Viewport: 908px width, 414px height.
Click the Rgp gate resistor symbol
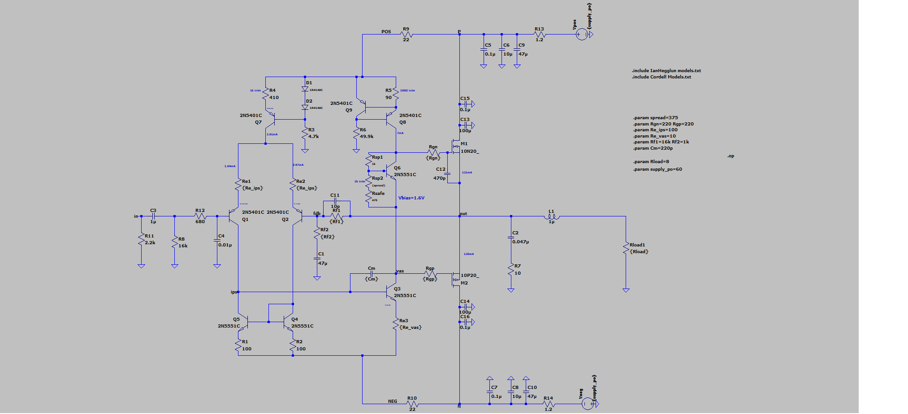pos(430,273)
